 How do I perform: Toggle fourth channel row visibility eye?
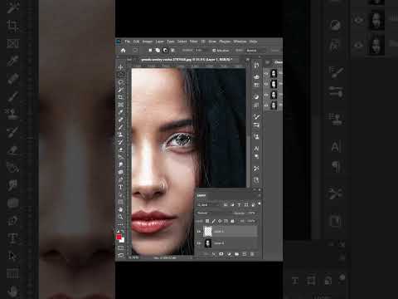coord(266,105)
